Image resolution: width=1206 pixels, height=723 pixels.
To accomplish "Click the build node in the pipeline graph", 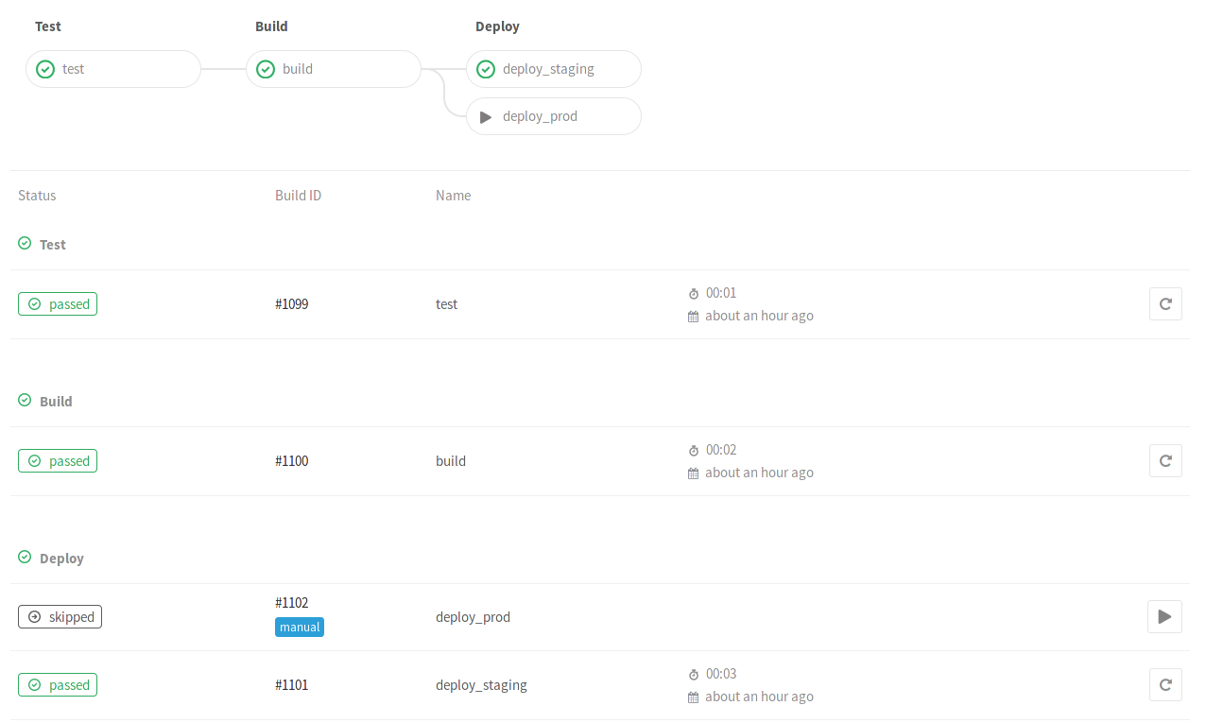I will (333, 68).
